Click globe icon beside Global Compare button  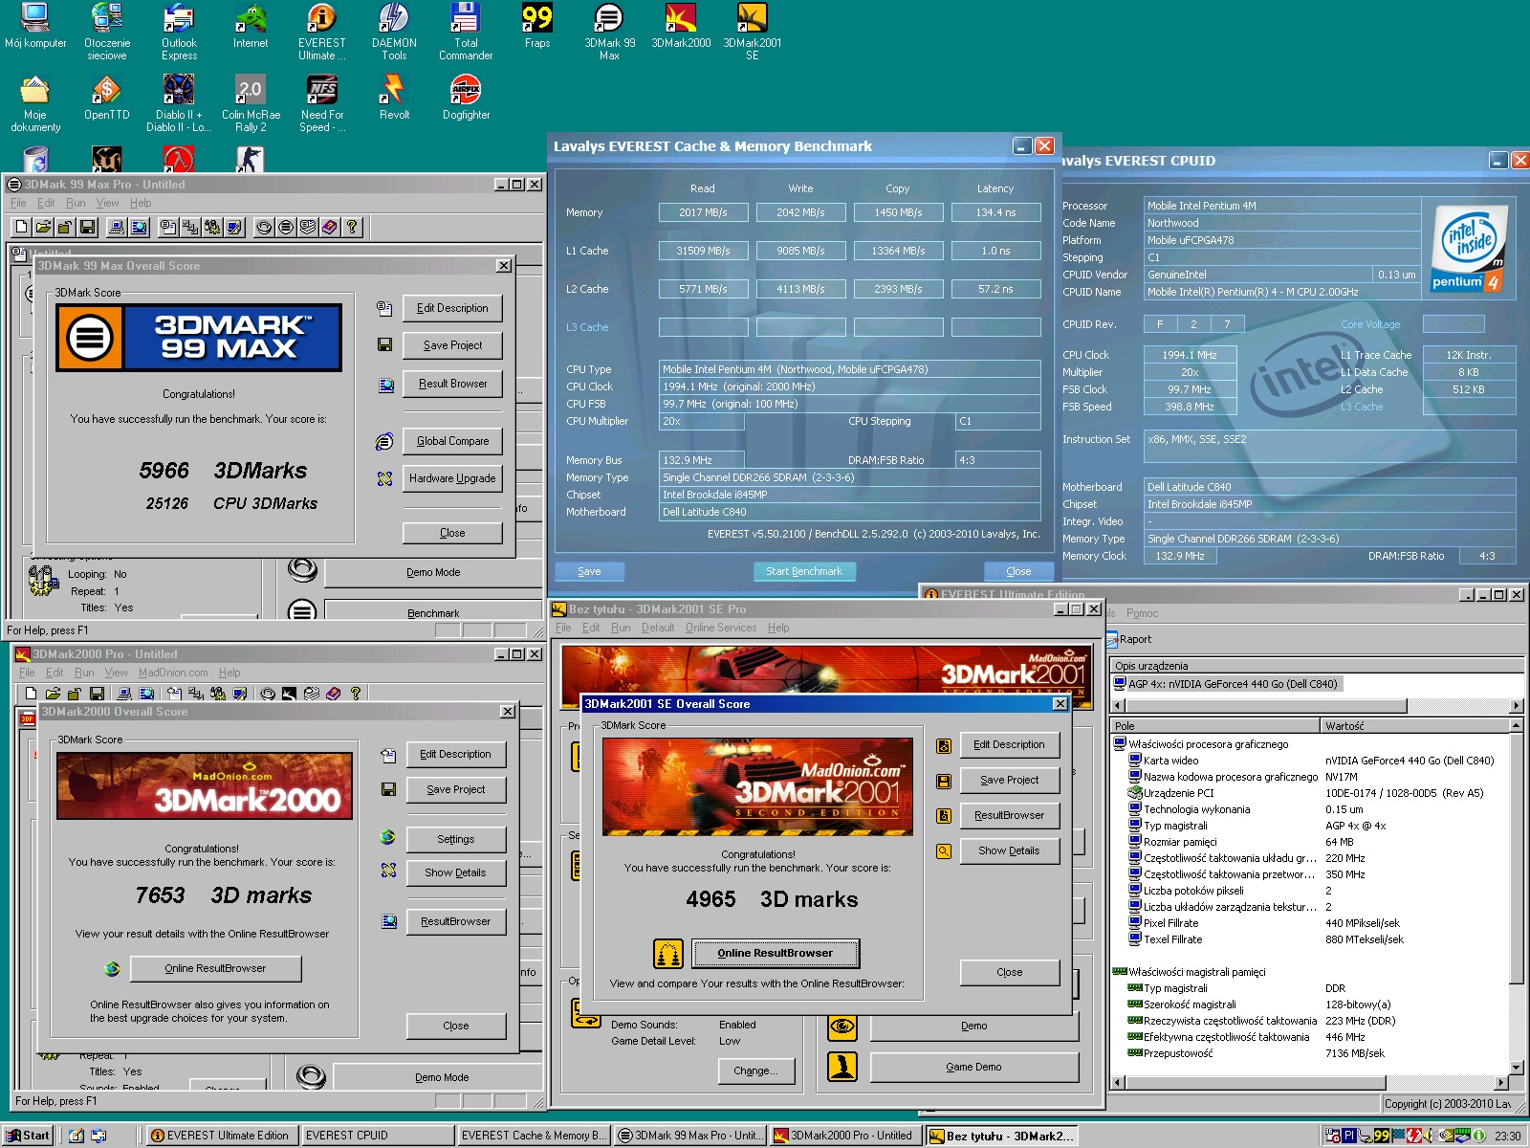[384, 441]
